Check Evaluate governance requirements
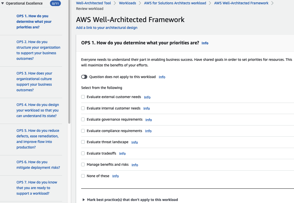This screenshot has height=203, width=294. [83, 119]
